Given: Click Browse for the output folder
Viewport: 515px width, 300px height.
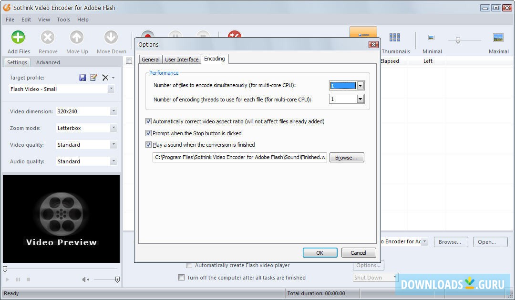Looking at the screenshot, I should point(450,241).
